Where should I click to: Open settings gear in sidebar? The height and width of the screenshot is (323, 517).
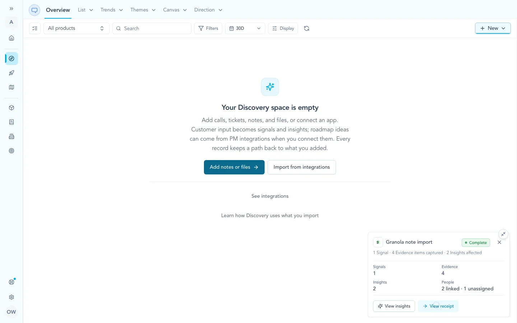[11, 297]
